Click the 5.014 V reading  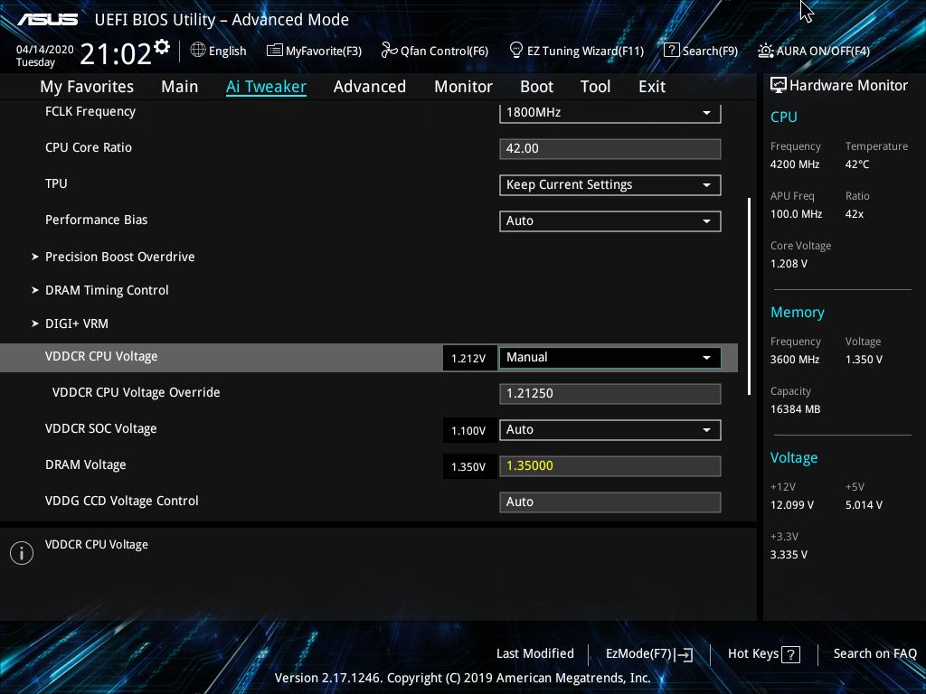[x=864, y=505]
